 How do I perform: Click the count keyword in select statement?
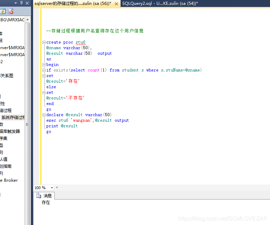pos(94,70)
